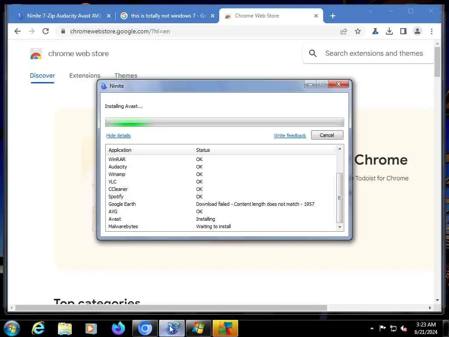Switch to 'this is totally not windows 7' tab
The image size is (449, 337).
168,16
